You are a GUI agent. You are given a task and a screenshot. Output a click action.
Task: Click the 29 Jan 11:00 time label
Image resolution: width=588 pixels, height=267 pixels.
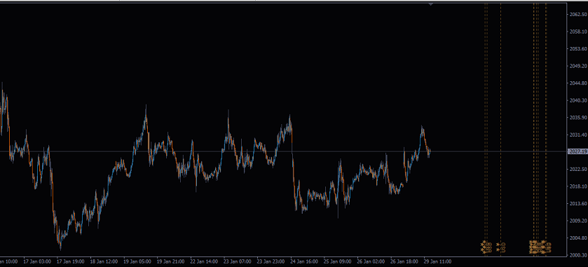point(437,261)
